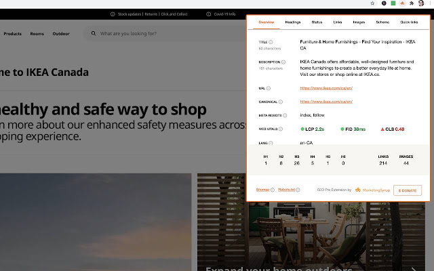Show info tooltip next to LANG
The height and width of the screenshot is (271, 434).
click(x=271, y=143)
